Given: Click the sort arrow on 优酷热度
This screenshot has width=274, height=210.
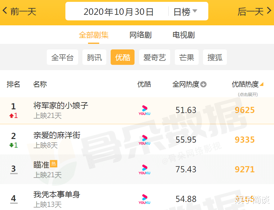Looking at the screenshot, I should pos(262,84).
